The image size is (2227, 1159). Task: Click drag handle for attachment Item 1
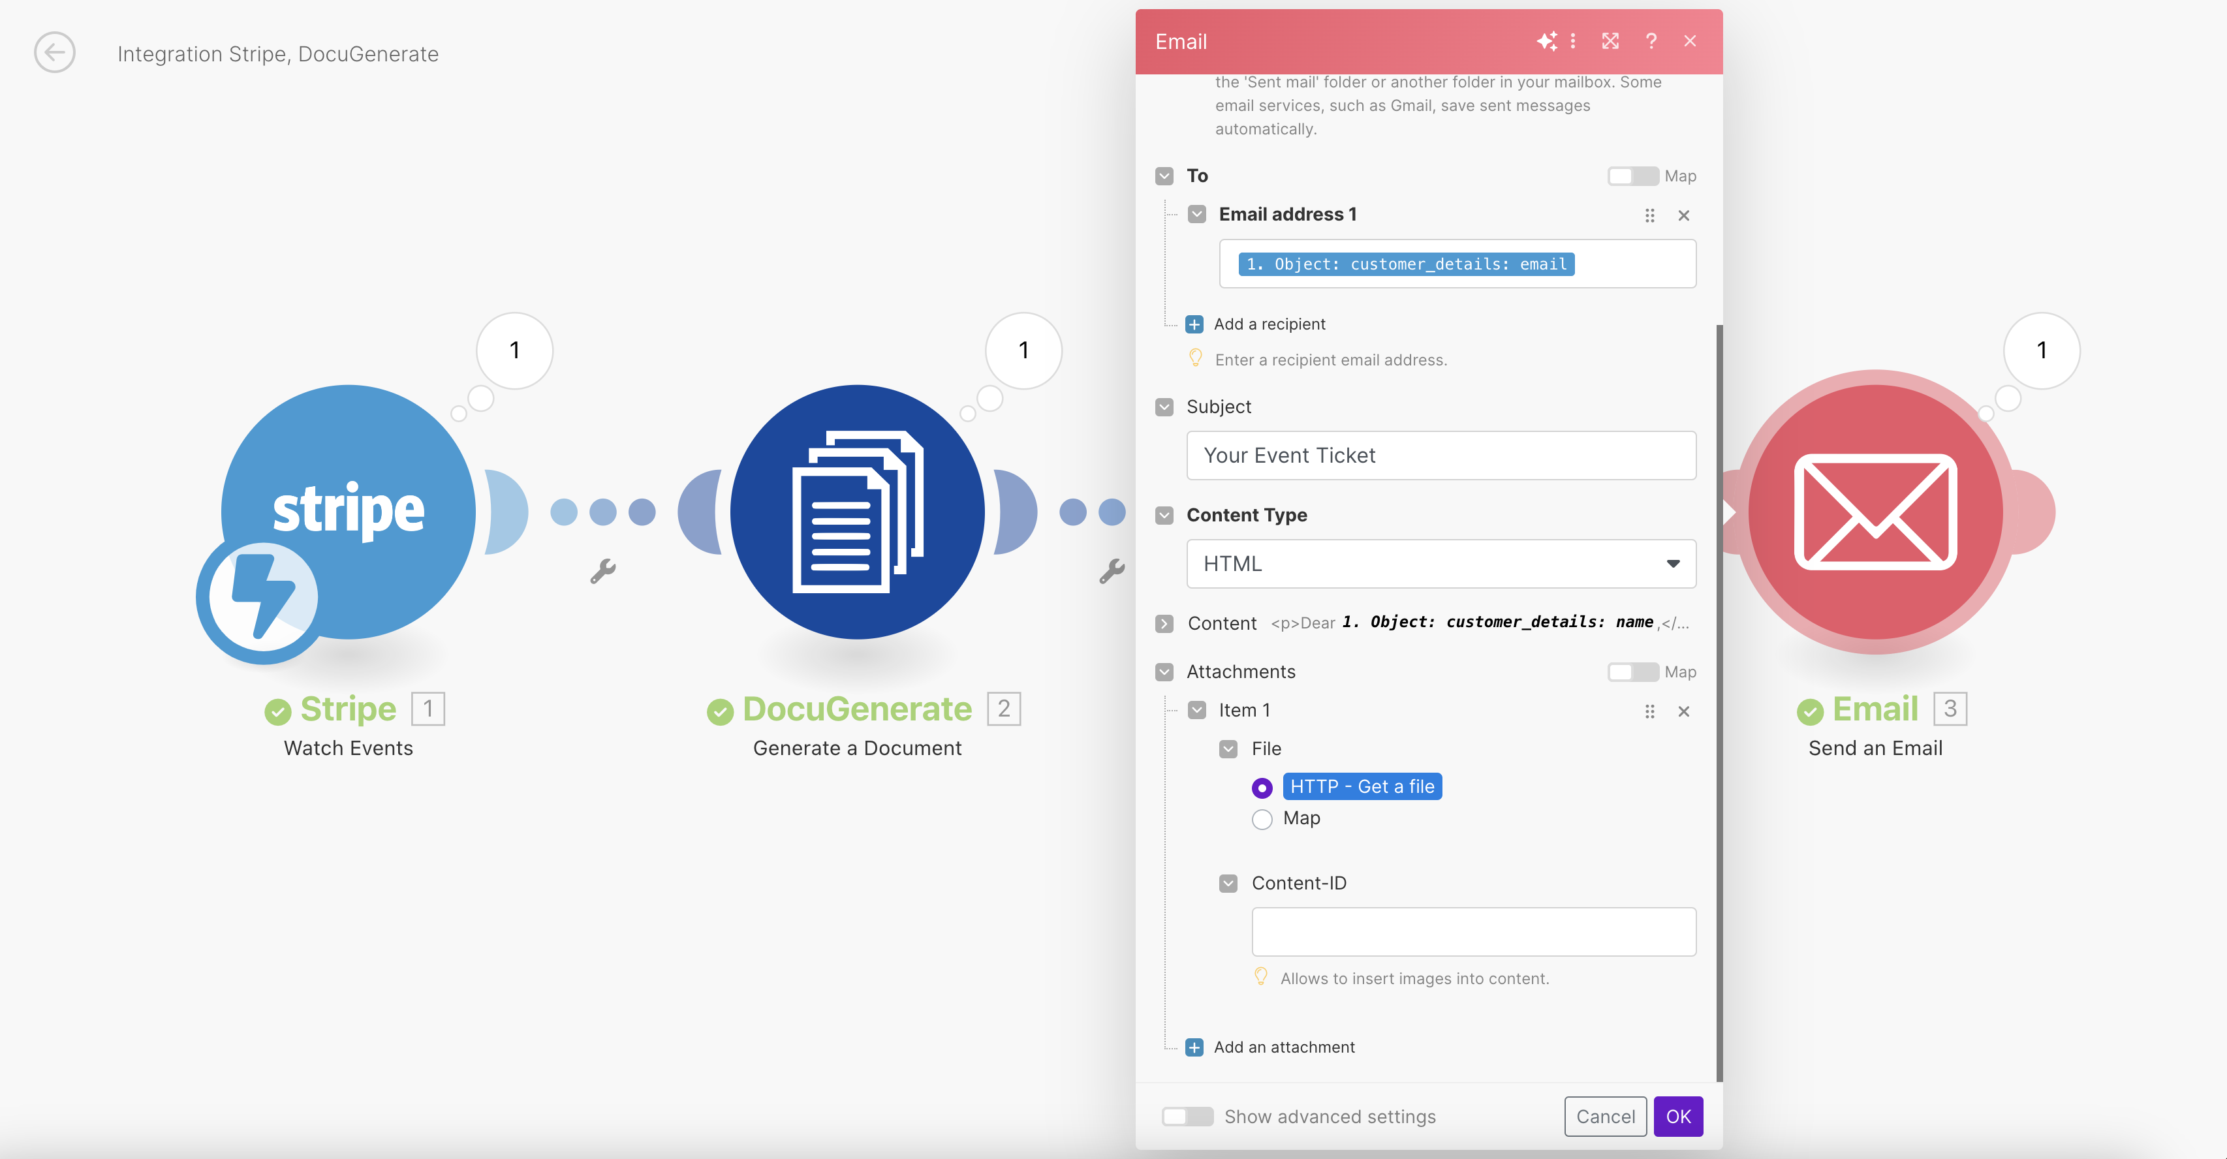point(1649,711)
